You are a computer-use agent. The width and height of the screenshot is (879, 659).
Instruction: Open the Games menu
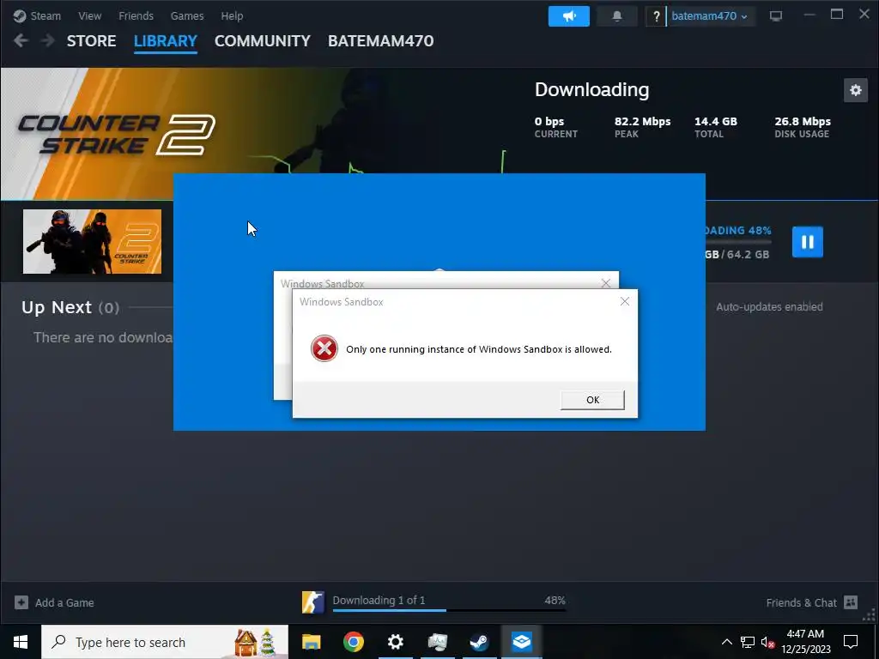[186, 15]
